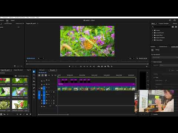Screen dimensions: 178x133
Task: Step forward one frame in Program monitor
Action: coord(90,66)
